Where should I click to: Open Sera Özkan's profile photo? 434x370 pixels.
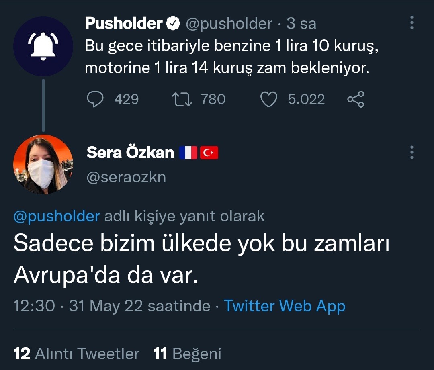pyautogui.click(x=43, y=164)
